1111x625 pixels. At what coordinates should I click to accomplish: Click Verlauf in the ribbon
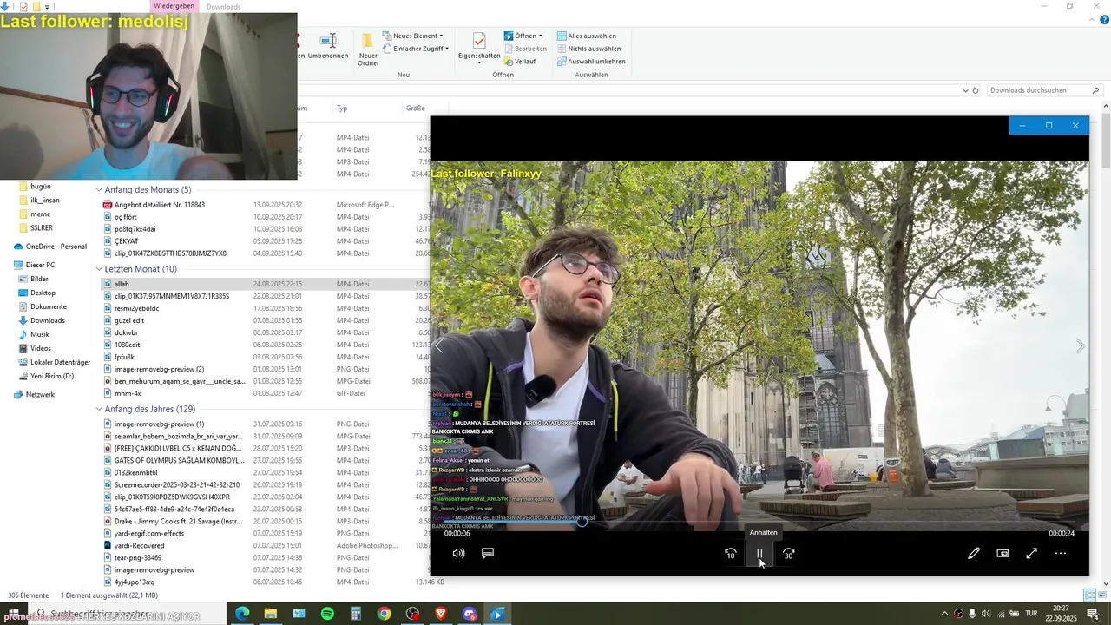coord(520,62)
